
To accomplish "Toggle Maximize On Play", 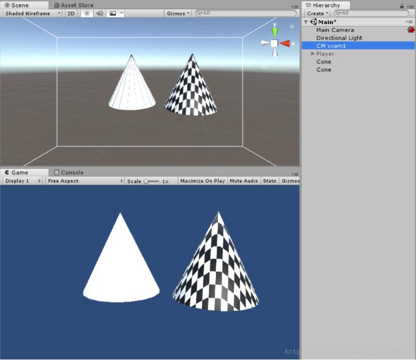I will pyautogui.click(x=203, y=181).
